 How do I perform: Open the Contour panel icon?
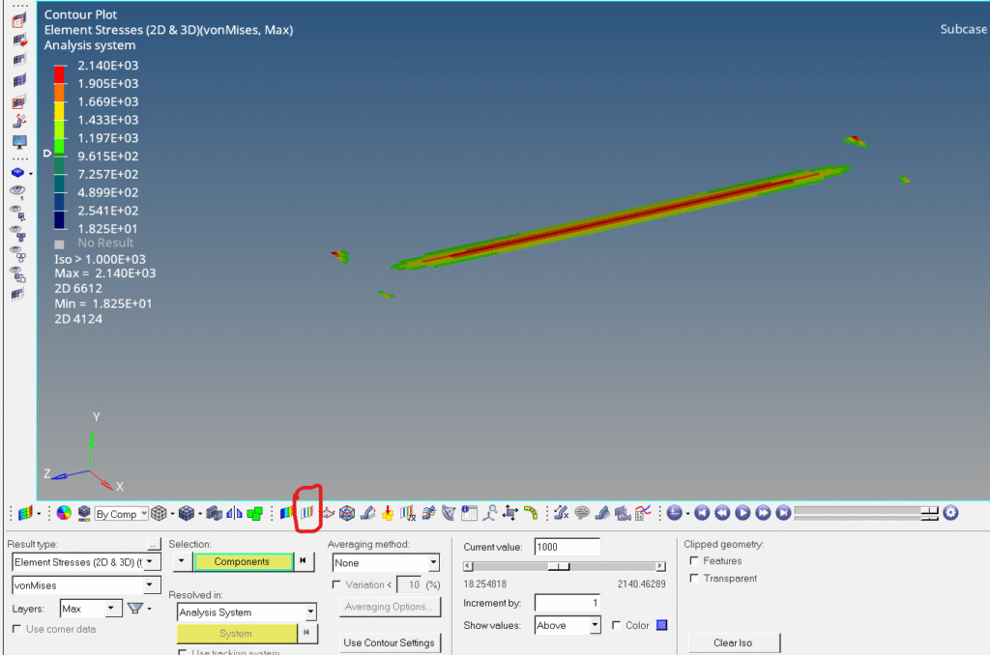287,513
